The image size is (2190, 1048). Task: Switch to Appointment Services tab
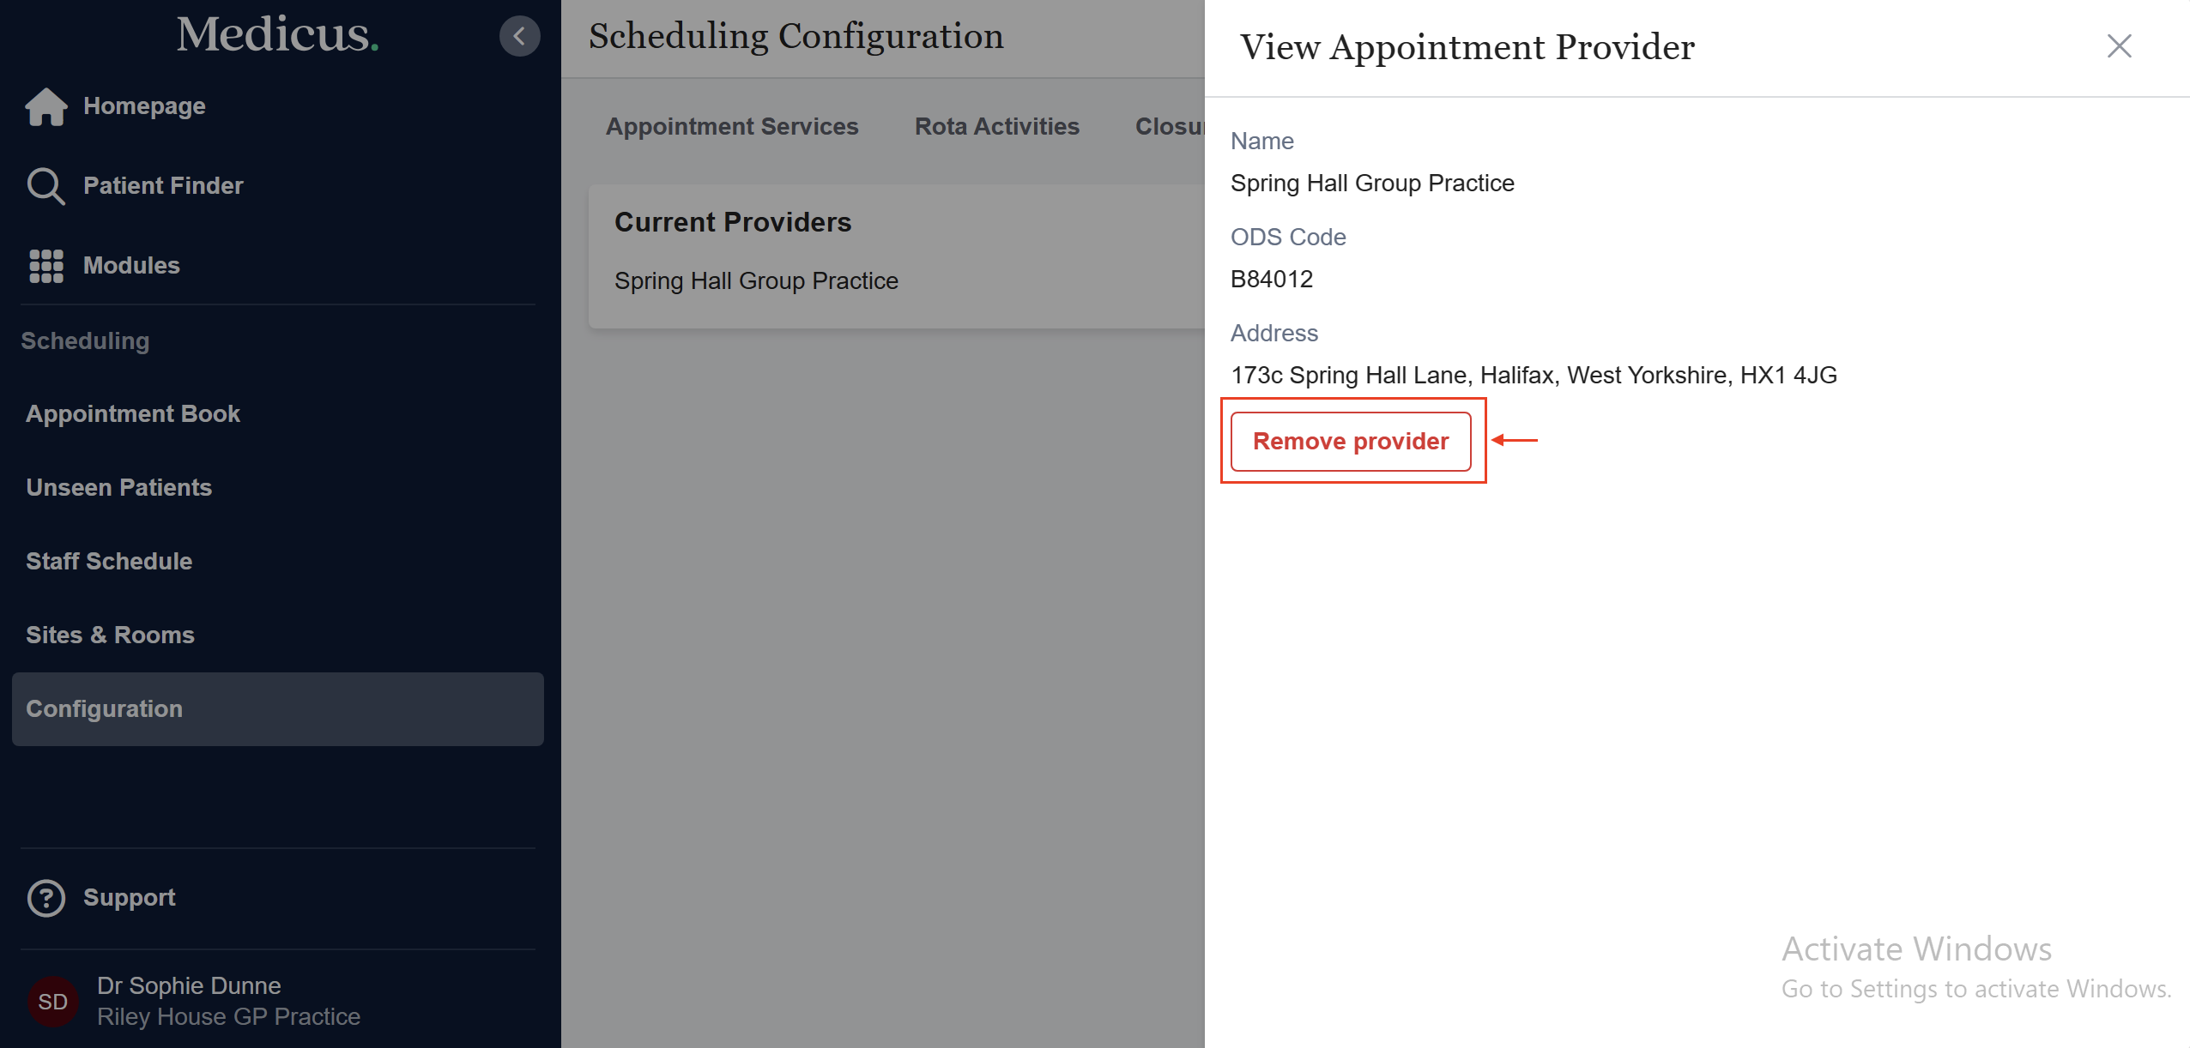tap(731, 127)
